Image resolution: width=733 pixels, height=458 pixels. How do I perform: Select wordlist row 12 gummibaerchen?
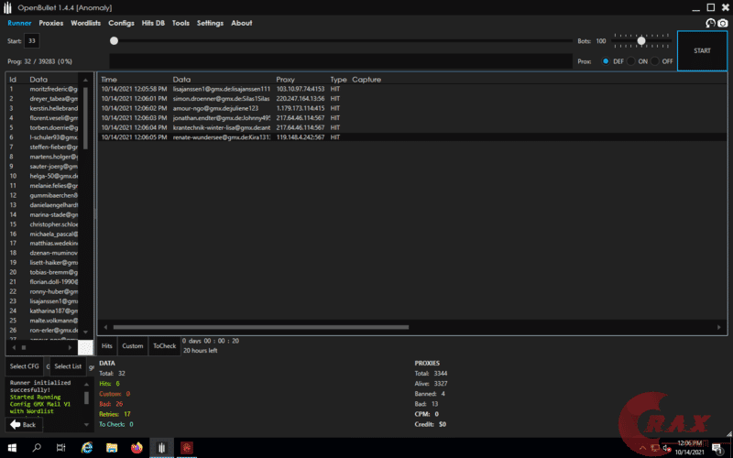pos(44,195)
